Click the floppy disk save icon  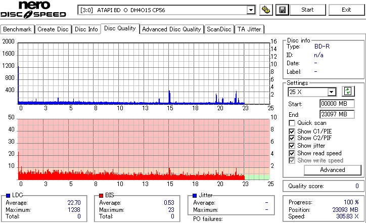point(282,10)
